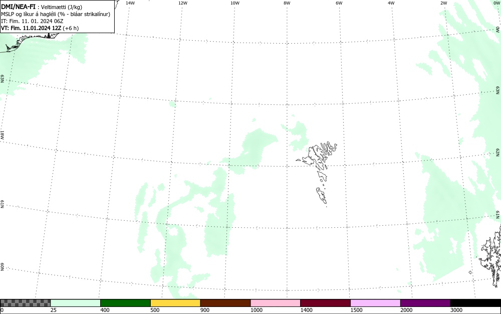Click the yellow 500–900 legend swatch

[x=175, y=303]
